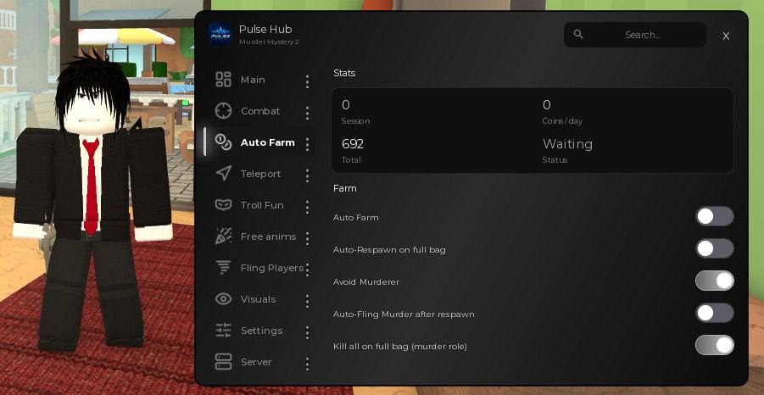Screen dimensions: 764x395
Task: Open the three-dot menu beside Settings
Action: pyautogui.click(x=307, y=332)
